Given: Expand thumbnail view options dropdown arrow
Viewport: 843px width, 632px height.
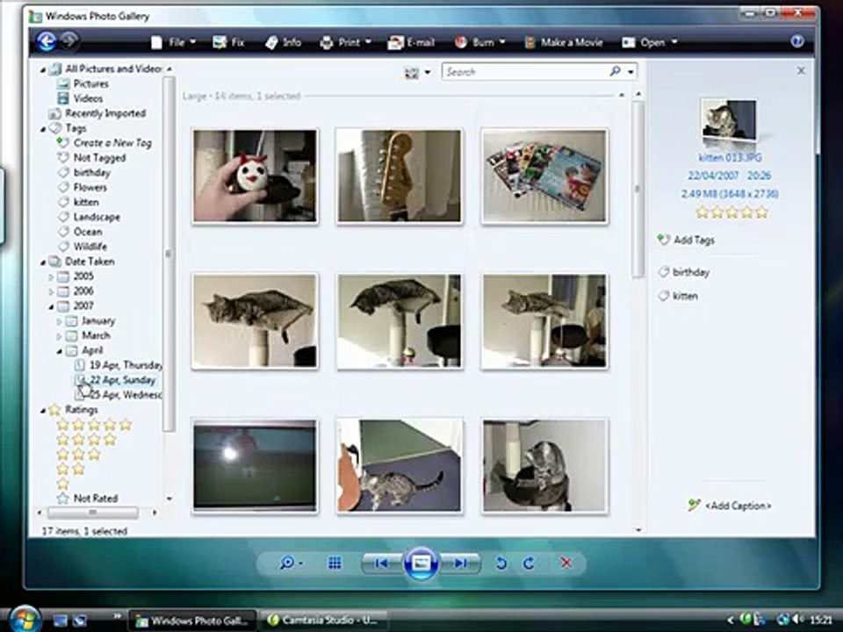Looking at the screenshot, I should (428, 73).
